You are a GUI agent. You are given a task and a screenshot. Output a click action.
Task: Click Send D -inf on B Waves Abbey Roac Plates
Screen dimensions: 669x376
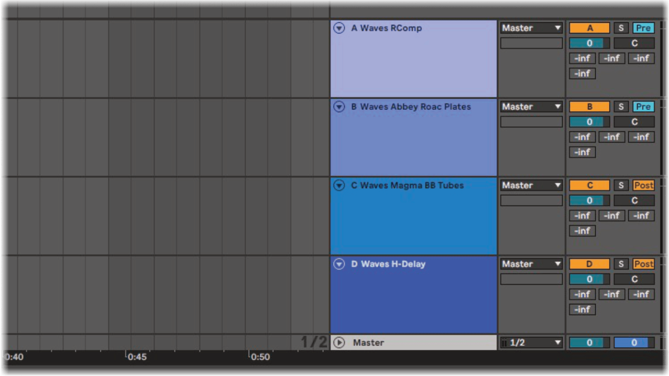coord(582,152)
